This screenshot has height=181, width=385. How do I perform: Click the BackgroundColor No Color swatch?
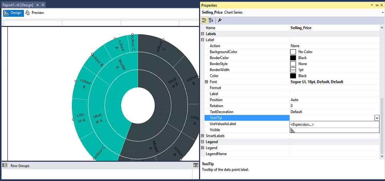(x=293, y=52)
